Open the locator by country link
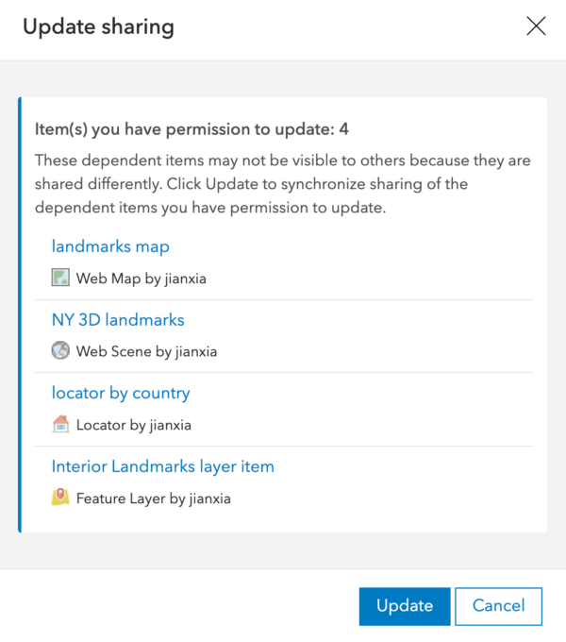This screenshot has height=642, width=566. click(121, 393)
